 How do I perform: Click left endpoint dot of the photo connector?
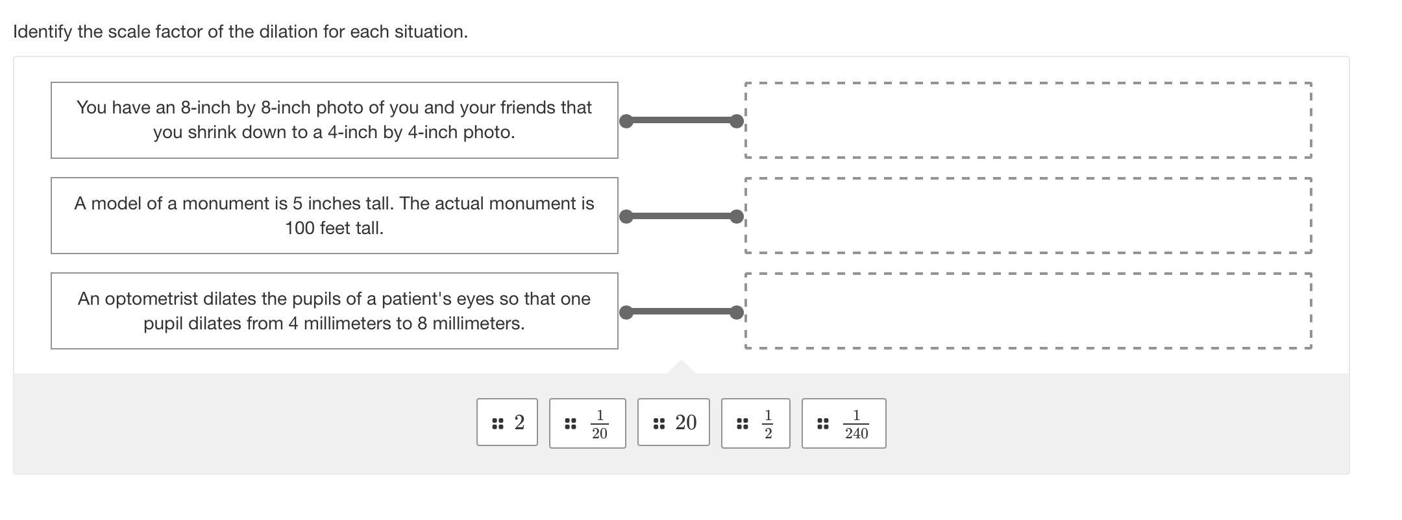[x=626, y=121]
